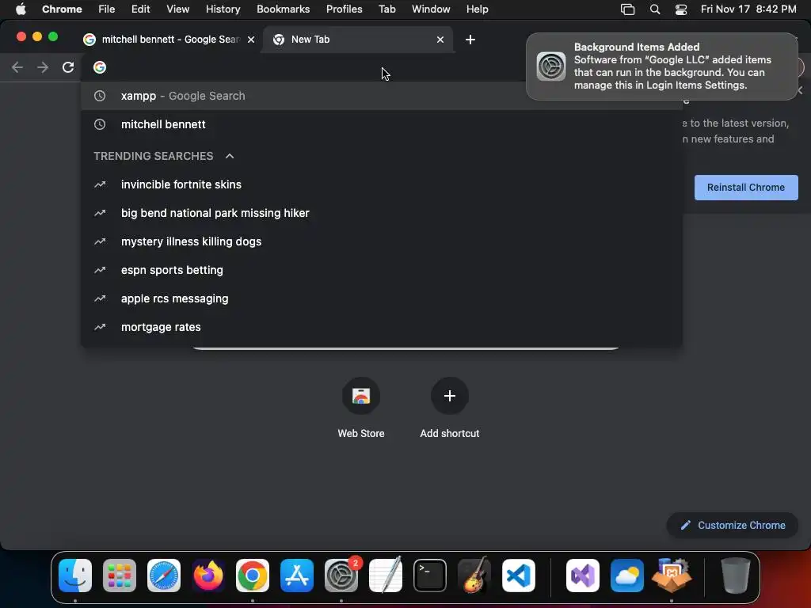The width and height of the screenshot is (811, 608).
Task: Choose mystery illness killing dogs suggestion
Action: 382,241
